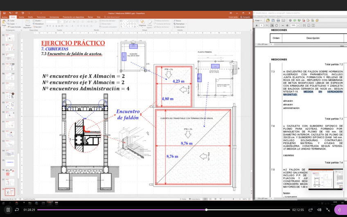Viewport: 347px width, 217px height.
Task: Click the Nueva diapositiva button
Action: 28,24
